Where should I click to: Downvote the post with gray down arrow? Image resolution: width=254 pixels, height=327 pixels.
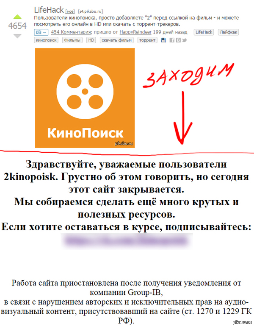point(17,36)
